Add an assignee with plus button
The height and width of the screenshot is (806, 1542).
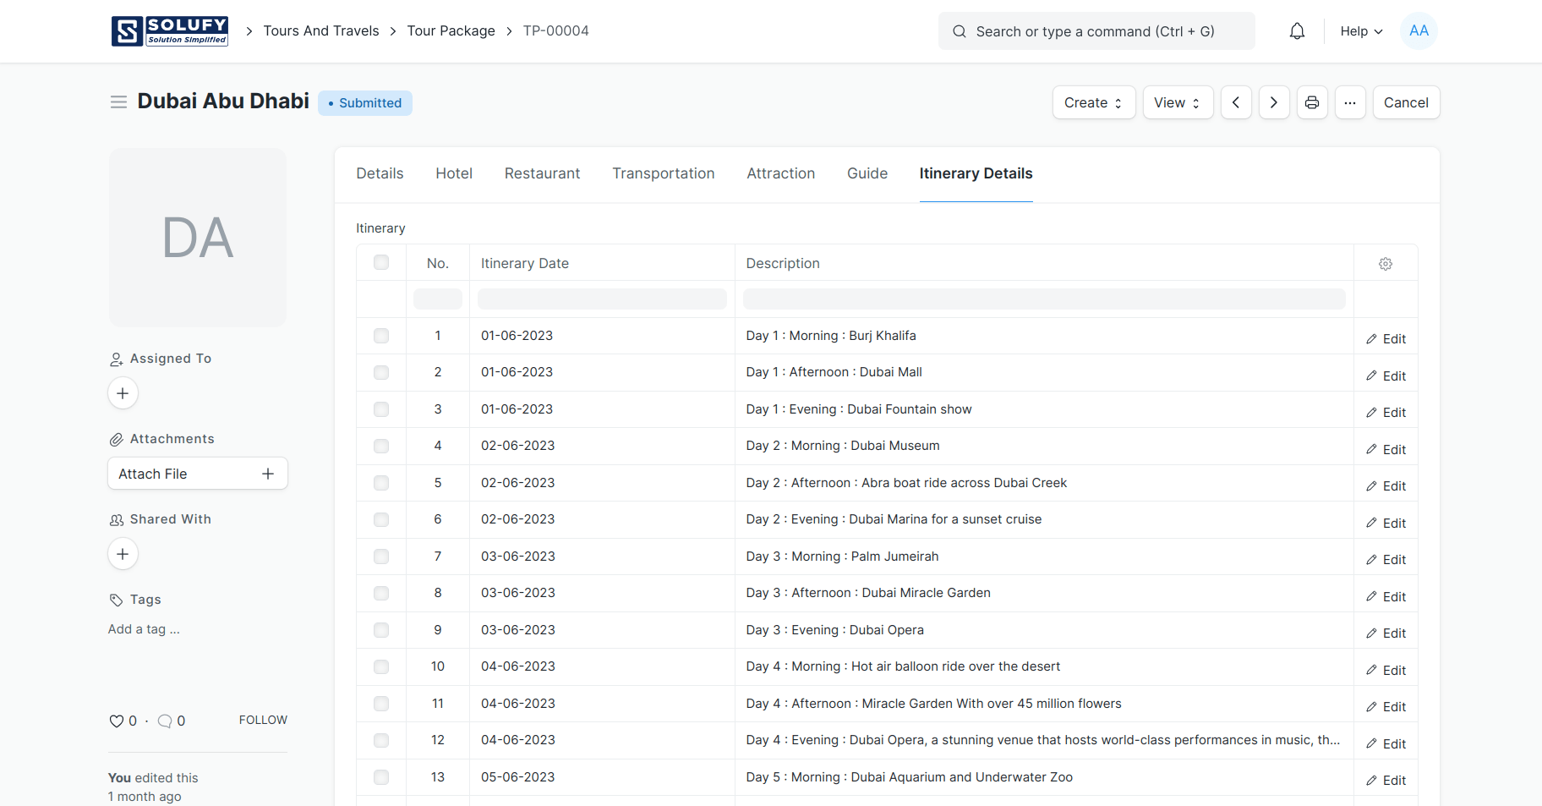(123, 393)
